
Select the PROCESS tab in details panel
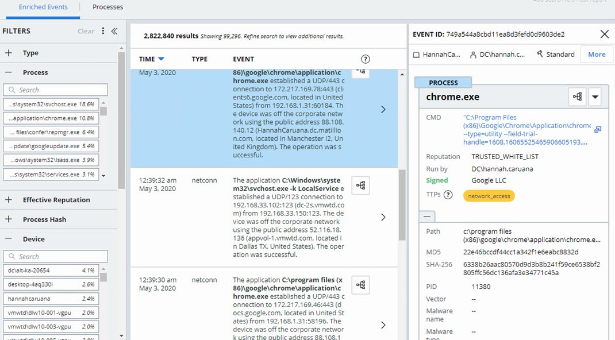[x=443, y=83]
